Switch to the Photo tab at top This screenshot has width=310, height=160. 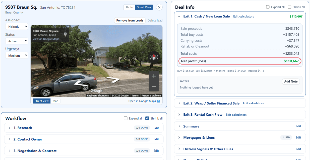(x=129, y=7)
